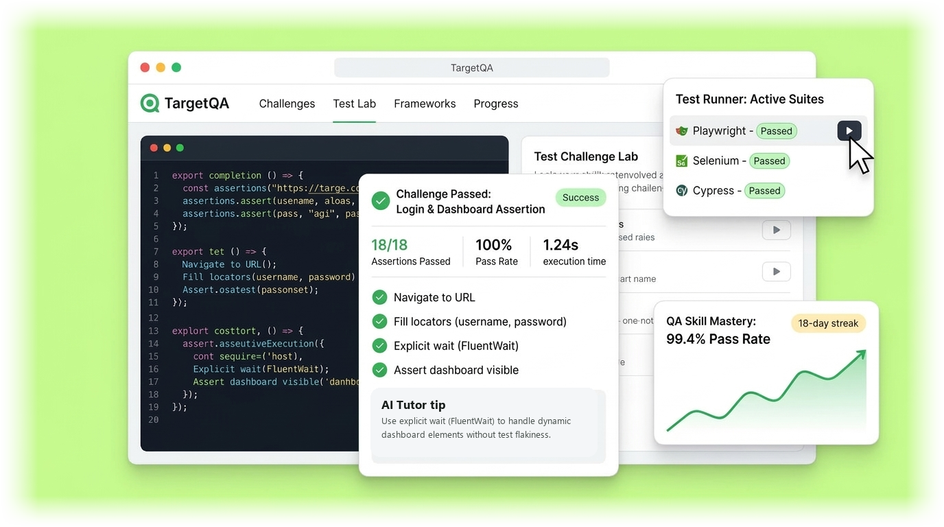Click the 'Fill locators (username, password)' step text

tap(480, 321)
